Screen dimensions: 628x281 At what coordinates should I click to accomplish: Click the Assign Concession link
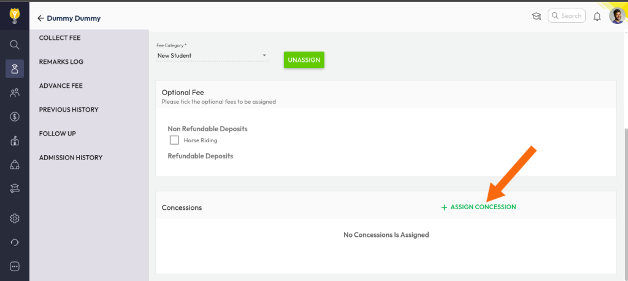click(x=478, y=207)
